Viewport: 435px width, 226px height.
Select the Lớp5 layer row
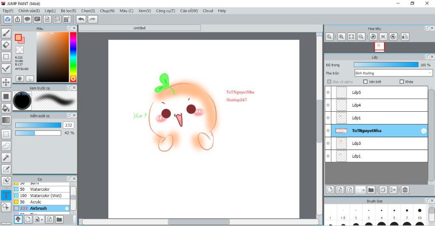click(376, 92)
